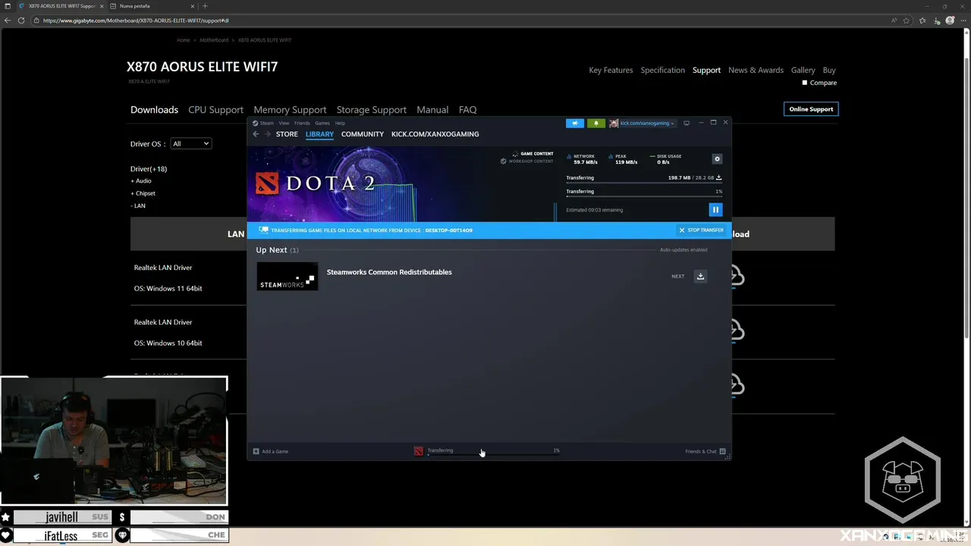971x546 pixels.
Task: Switch to Steam COMMUNITY tab
Action: [x=363, y=134]
